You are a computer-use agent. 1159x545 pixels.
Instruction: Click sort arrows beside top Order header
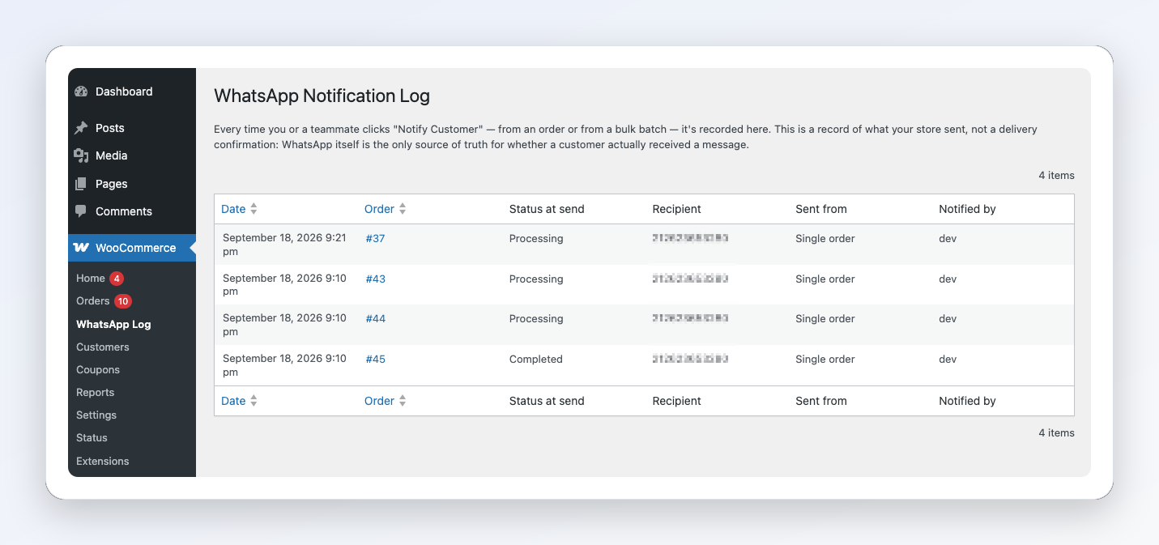click(x=403, y=209)
